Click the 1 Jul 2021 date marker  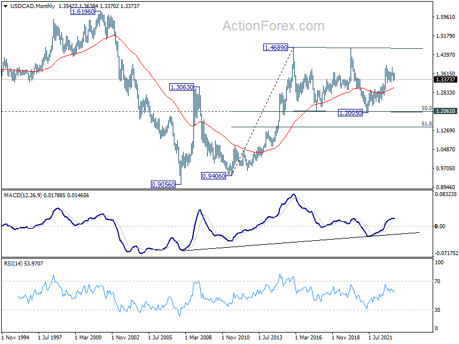(380, 337)
